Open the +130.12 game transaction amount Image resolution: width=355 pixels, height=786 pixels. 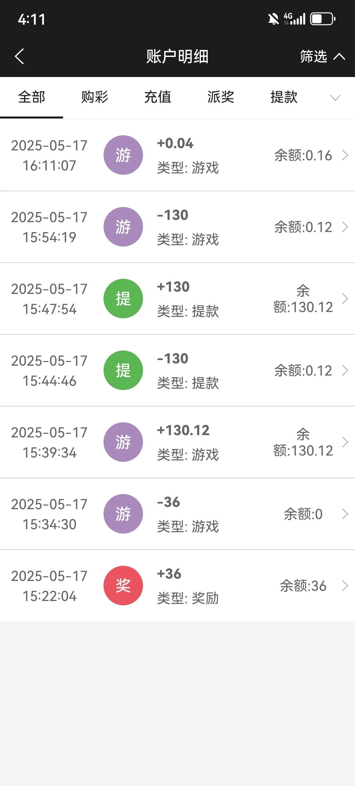point(183,431)
